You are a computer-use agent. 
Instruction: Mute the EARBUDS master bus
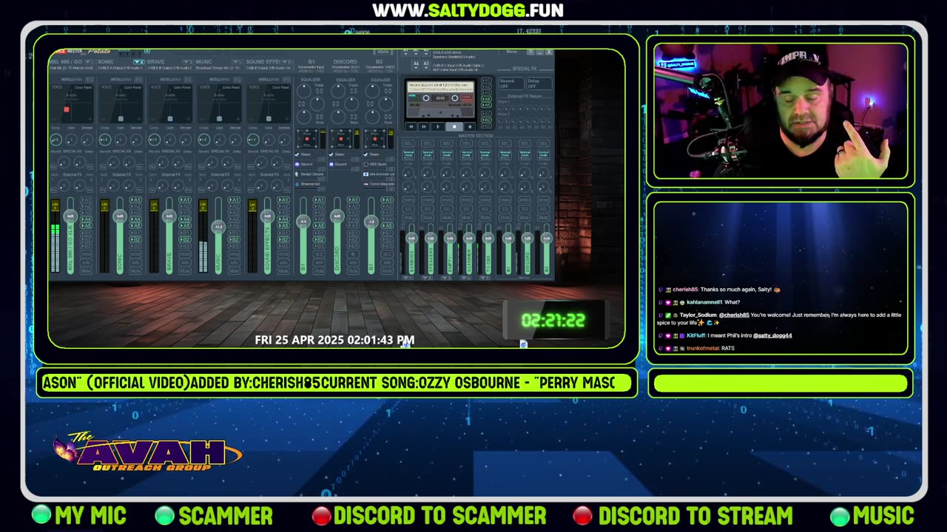click(408, 217)
